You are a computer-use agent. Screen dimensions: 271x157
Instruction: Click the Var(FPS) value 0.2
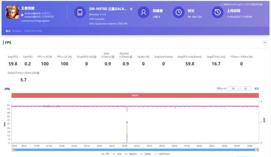pyautogui.click(x=28, y=64)
